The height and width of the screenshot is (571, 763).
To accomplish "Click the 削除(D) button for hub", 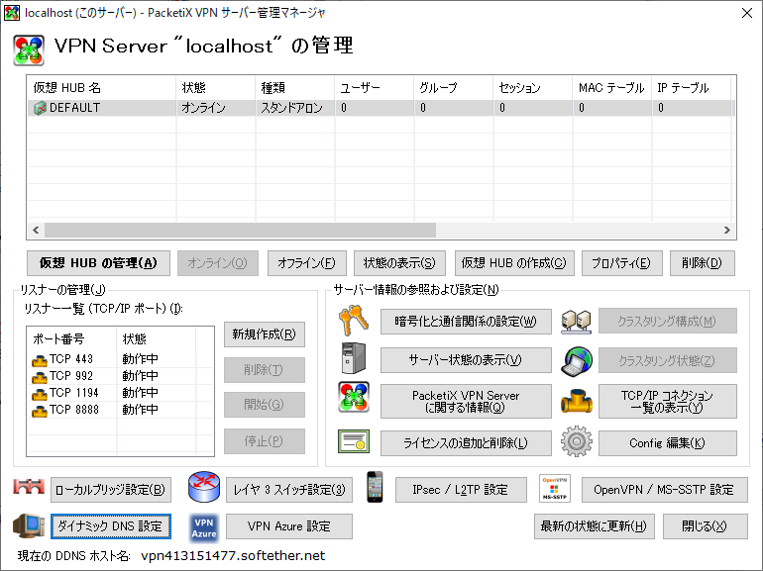I will [x=702, y=263].
